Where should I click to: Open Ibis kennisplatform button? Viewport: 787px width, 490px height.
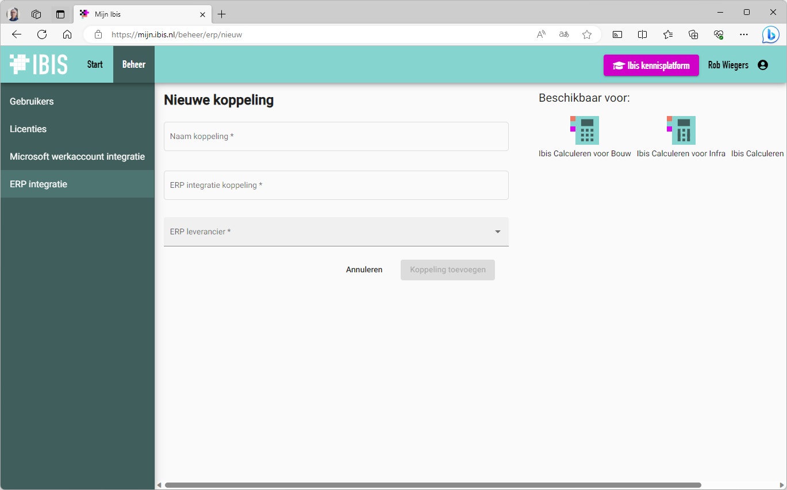click(x=651, y=65)
